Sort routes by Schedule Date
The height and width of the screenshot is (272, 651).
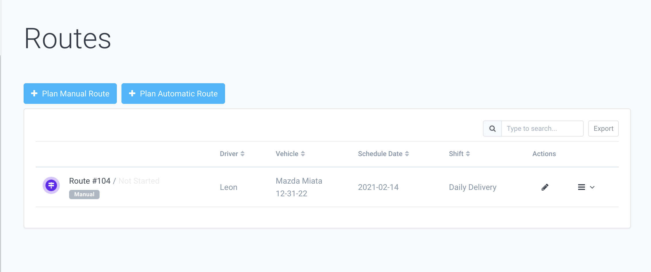click(383, 154)
